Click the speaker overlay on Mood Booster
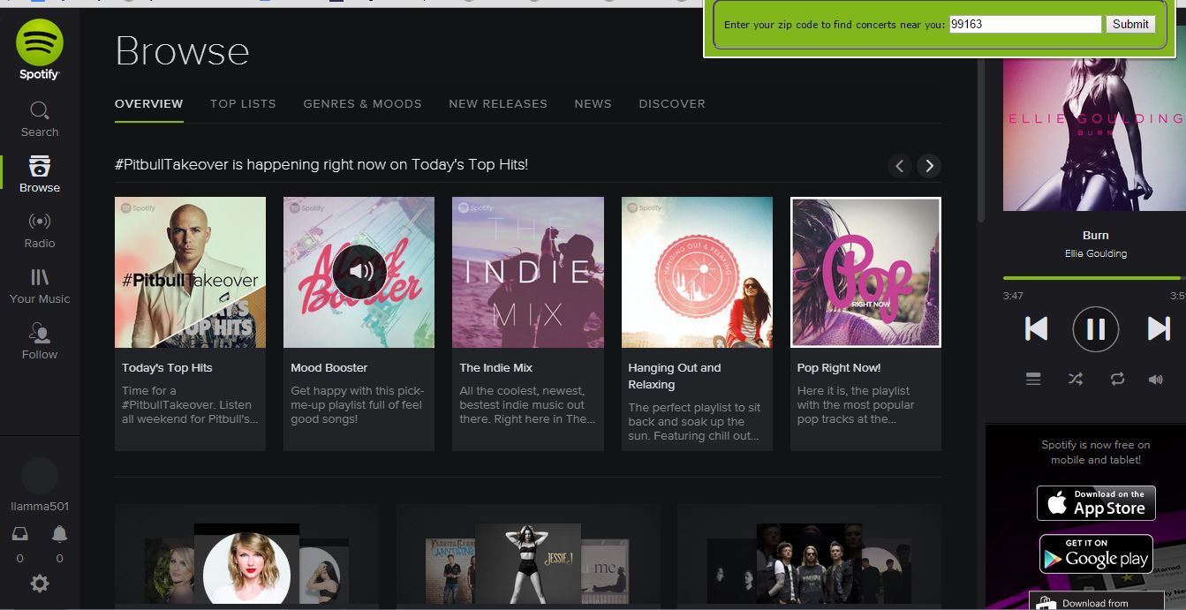1186x610 pixels. 359,272
